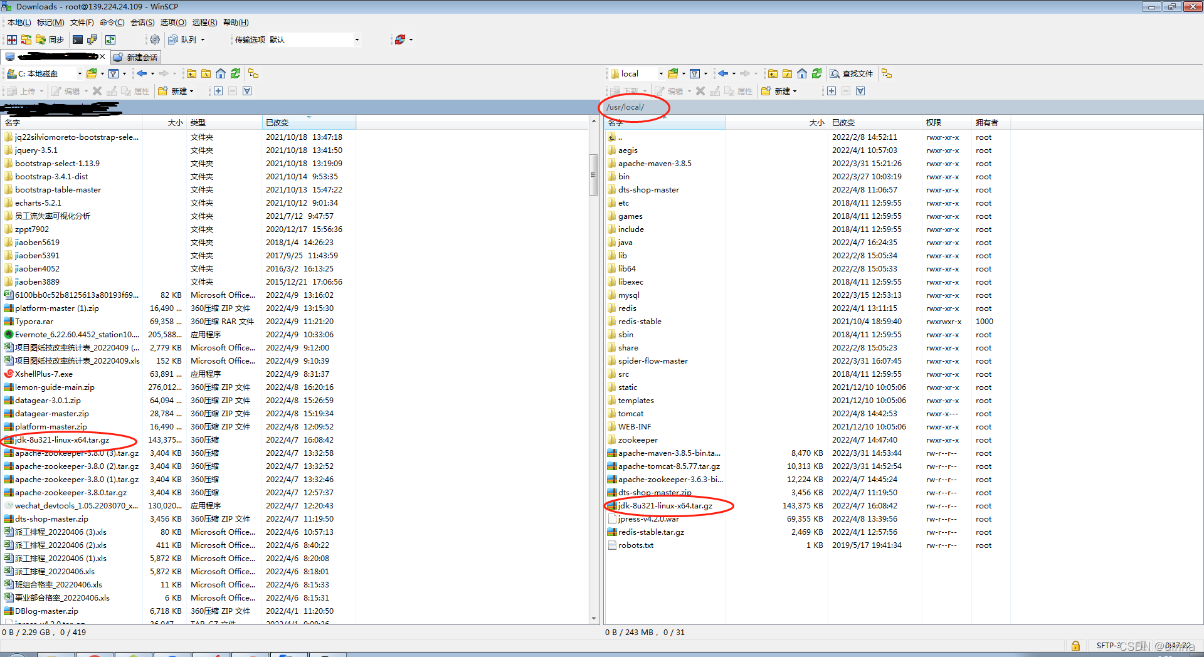Click the local panel vertical scrollbar thumb
Viewport: 1204px width, 657px height.
coord(593,175)
